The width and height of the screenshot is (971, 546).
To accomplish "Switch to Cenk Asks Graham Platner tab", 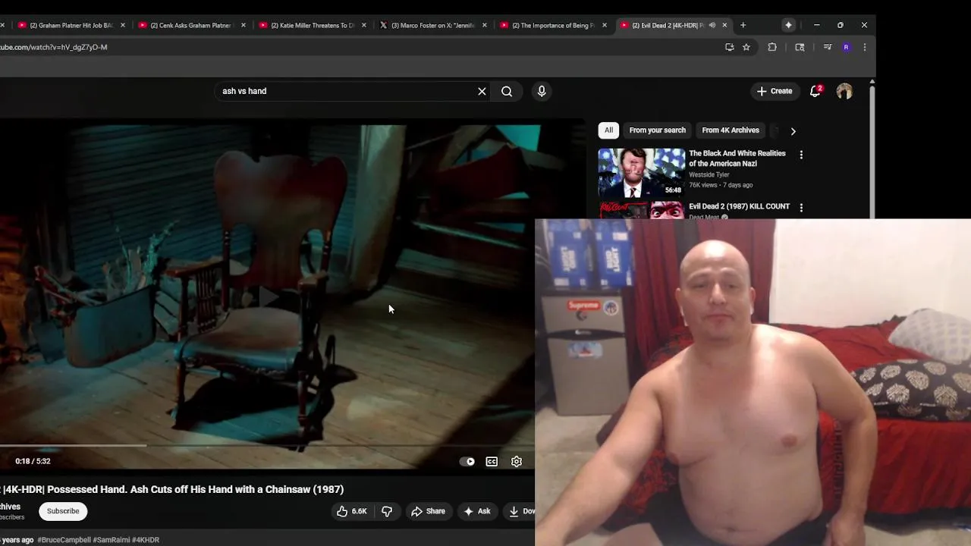I will (190, 25).
